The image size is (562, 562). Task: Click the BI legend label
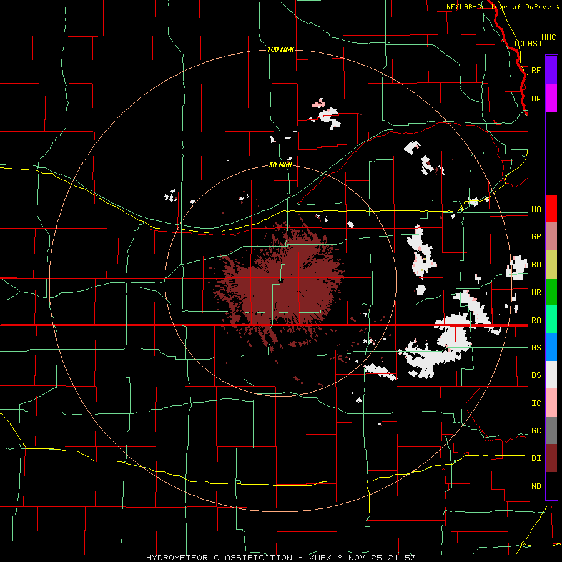tap(536, 458)
